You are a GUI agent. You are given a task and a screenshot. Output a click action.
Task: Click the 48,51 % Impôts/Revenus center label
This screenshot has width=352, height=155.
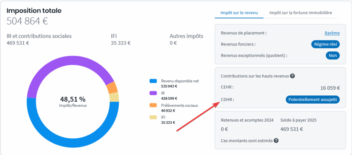73,101
